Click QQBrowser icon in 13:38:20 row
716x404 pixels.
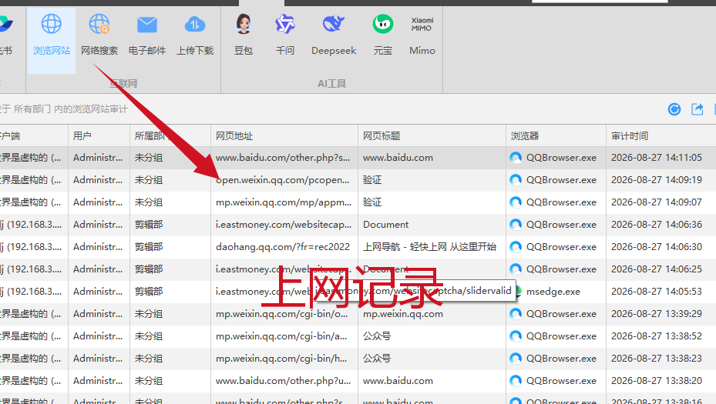click(x=516, y=381)
